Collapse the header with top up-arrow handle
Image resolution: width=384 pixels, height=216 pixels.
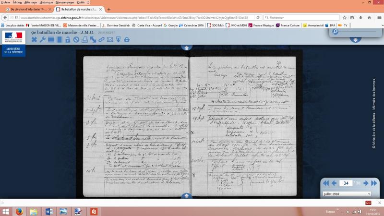pyautogui.click(x=186, y=48)
